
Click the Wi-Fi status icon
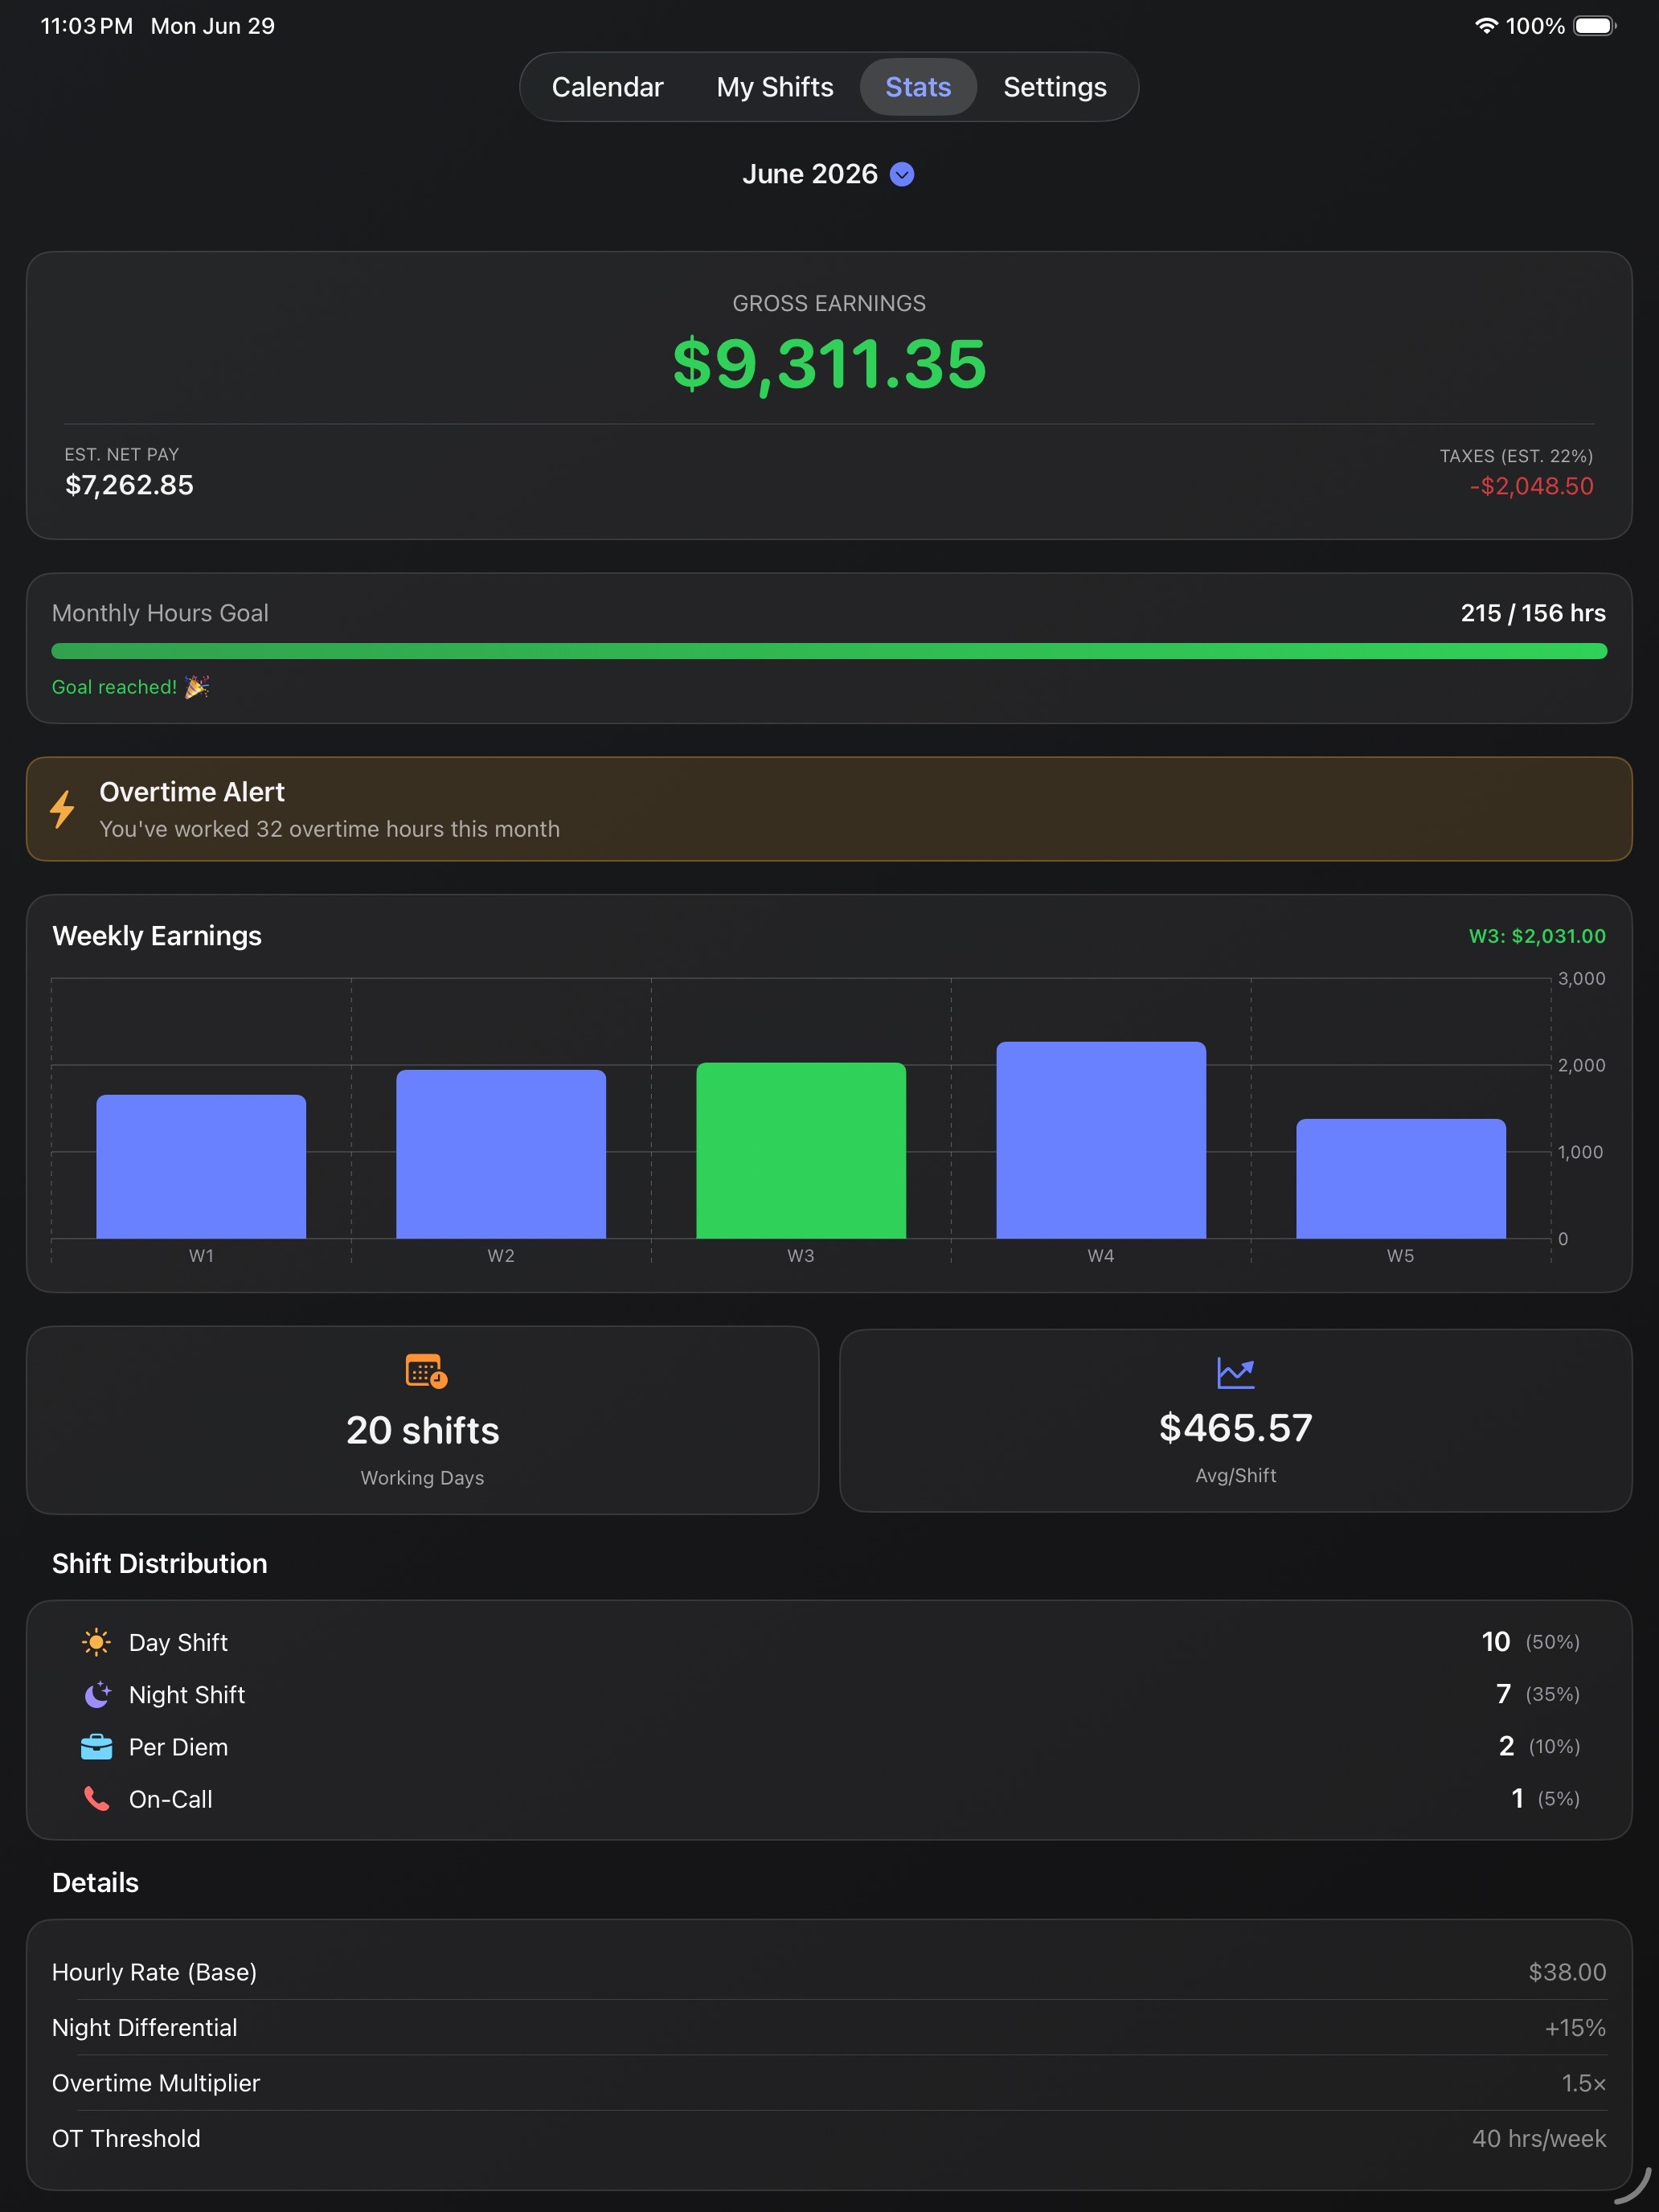1486,26
